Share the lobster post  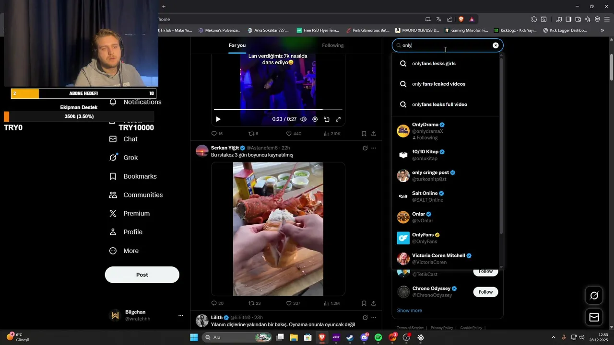(374, 303)
